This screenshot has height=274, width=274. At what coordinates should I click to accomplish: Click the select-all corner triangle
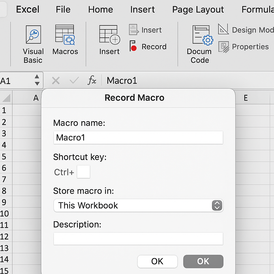click(6, 98)
